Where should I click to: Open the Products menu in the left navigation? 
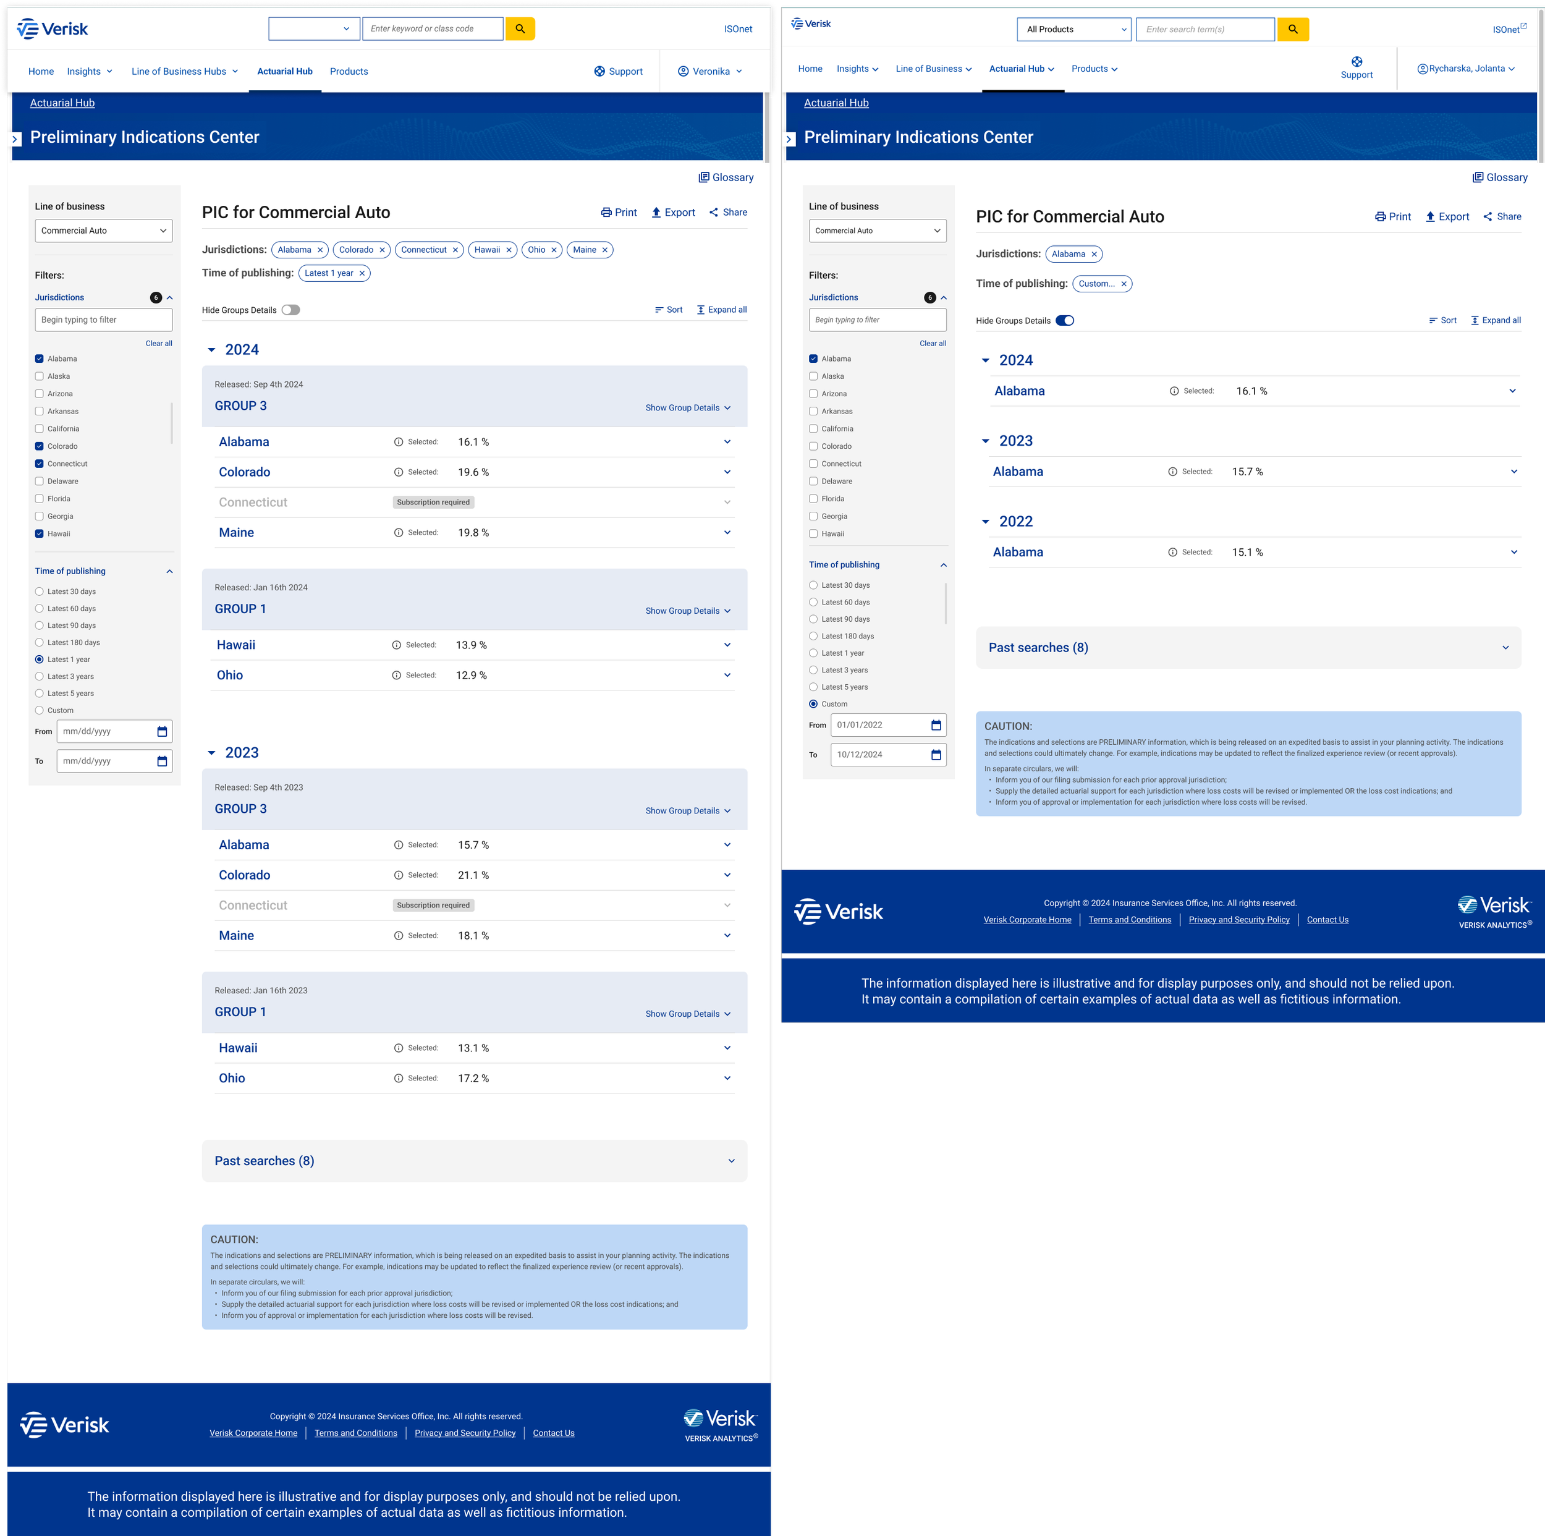click(x=349, y=71)
